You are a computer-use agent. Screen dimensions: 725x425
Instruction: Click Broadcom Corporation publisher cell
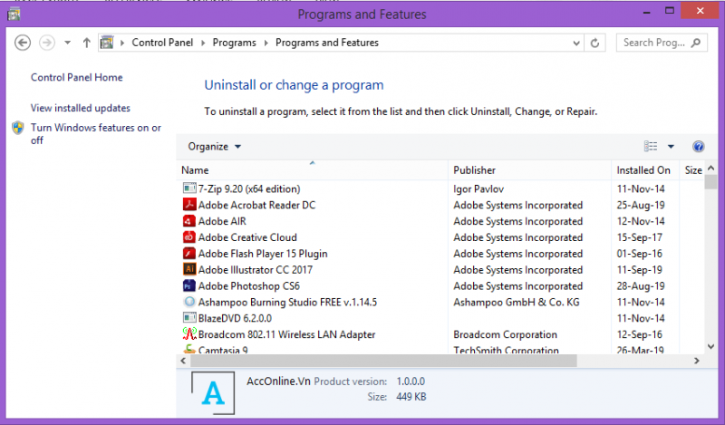click(505, 334)
